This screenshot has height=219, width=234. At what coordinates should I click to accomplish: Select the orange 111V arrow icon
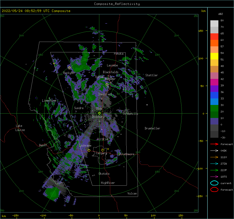214,157
